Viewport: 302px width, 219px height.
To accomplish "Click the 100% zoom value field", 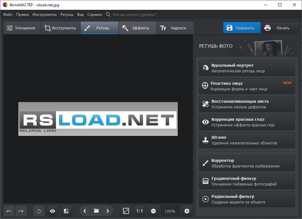I will [170, 211].
